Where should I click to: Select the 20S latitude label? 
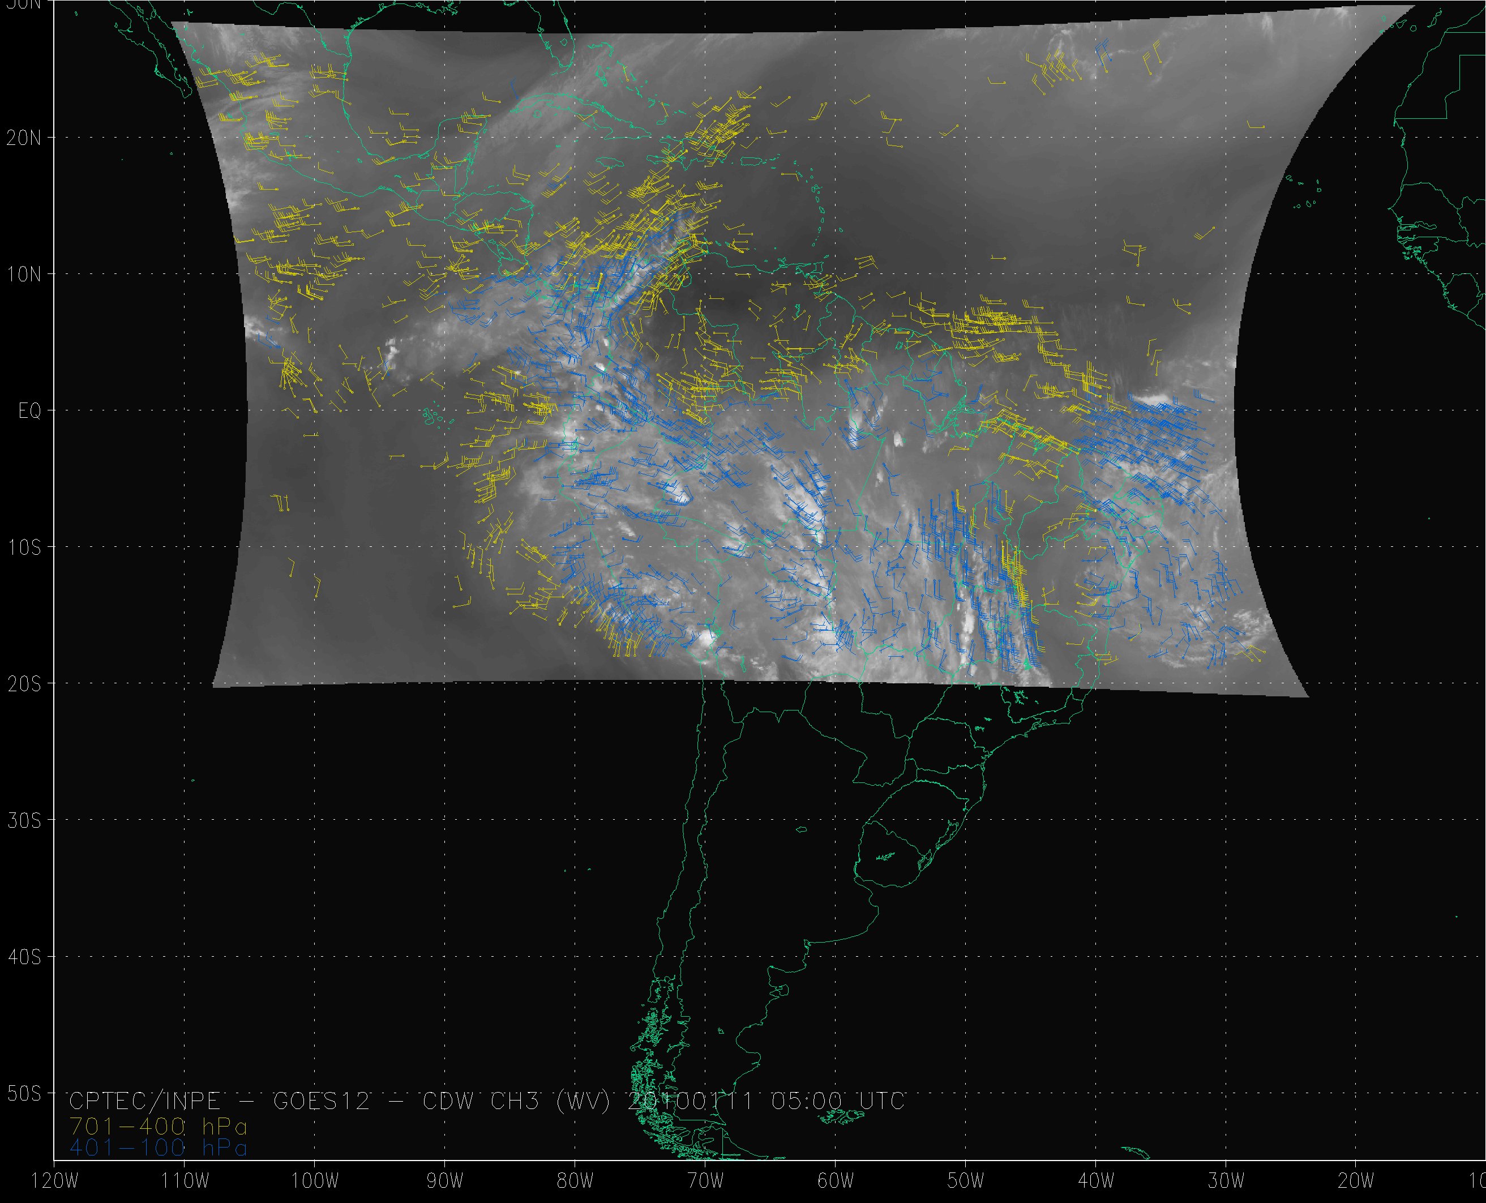pos(24,684)
